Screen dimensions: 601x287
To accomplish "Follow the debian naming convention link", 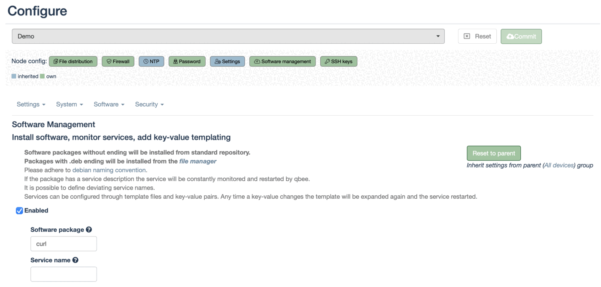I will (109, 170).
